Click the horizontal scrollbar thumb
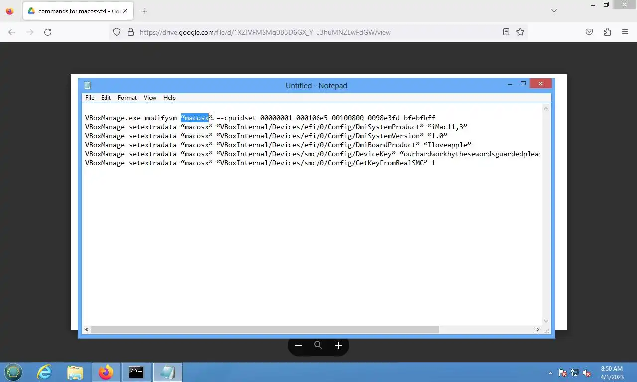 265,329
